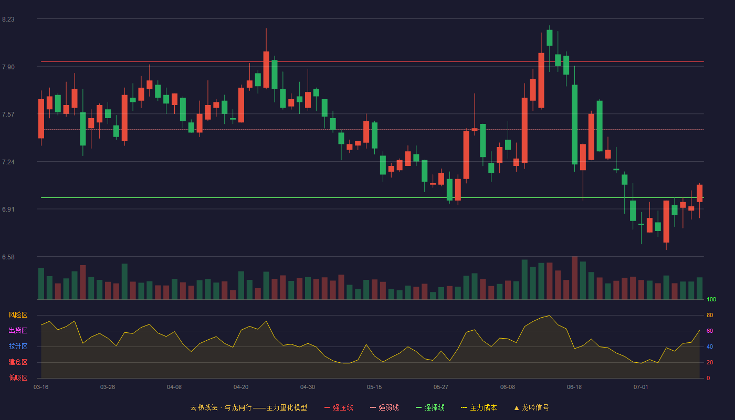
Task: Click the 06-18 date label
Action: tap(574, 387)
